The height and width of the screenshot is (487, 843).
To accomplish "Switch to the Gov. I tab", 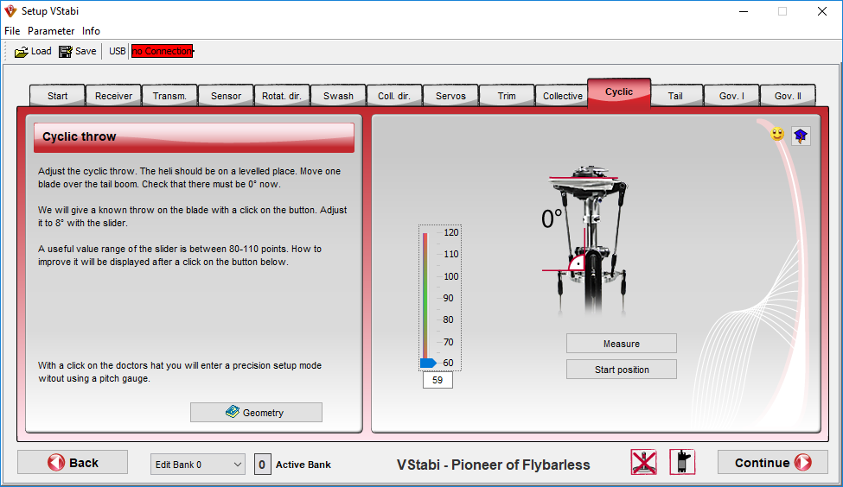I will [731, 96].
